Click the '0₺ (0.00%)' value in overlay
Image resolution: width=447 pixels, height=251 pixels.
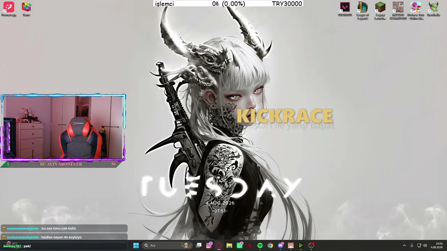(x=228, y=4)
